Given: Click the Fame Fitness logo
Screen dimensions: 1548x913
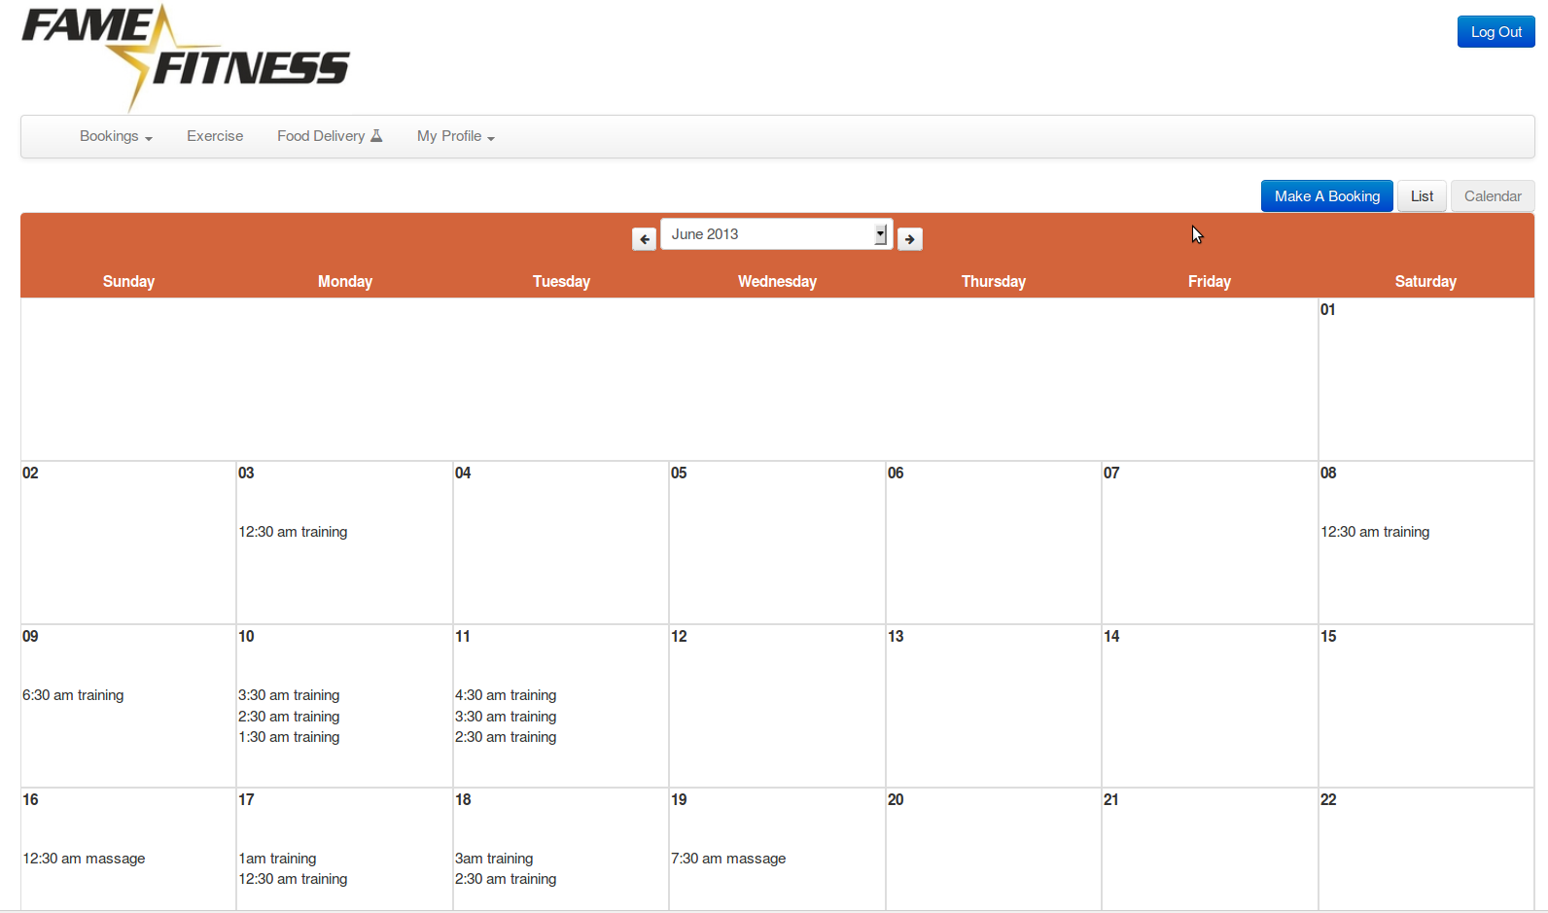Looking at the screenshot, I should [185, 56].
